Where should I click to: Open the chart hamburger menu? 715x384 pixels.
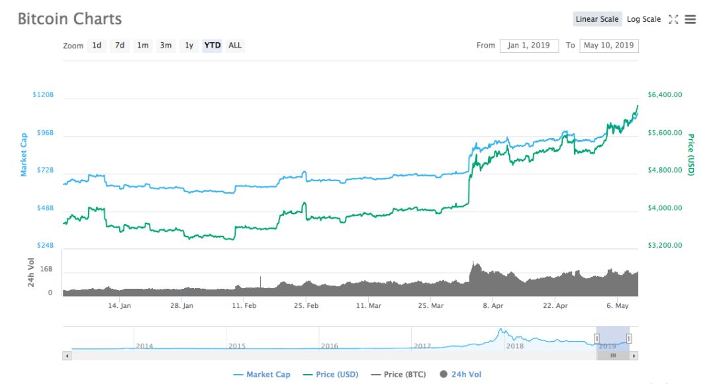pyautogui.click(x=691, y=19)
